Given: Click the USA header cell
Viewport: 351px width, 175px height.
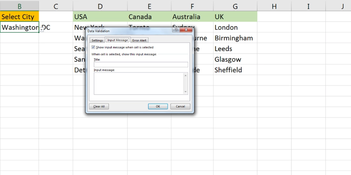Looking at the screenshot, I should tap(100, 16).
